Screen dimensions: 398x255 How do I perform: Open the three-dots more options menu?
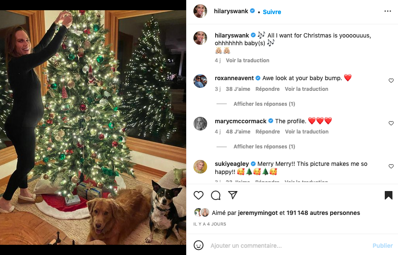[x=388, y=12]
